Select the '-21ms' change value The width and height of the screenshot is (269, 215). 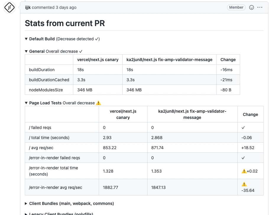pos(226,80)
